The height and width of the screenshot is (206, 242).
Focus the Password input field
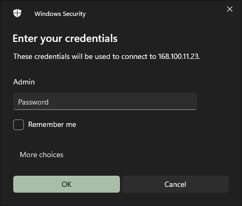coord(105,101)
